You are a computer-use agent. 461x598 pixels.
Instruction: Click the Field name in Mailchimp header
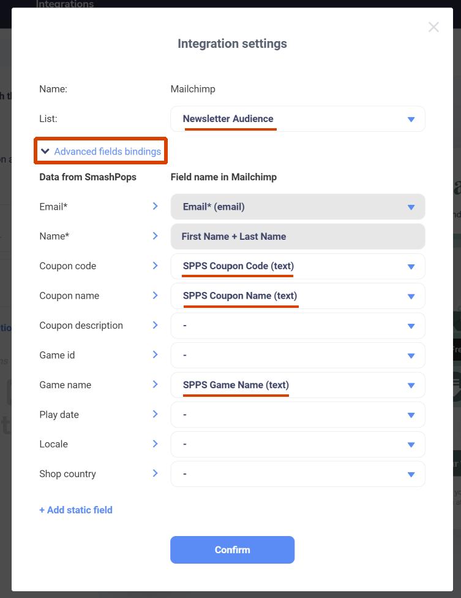pyautogui.click(x=223, y=177)
